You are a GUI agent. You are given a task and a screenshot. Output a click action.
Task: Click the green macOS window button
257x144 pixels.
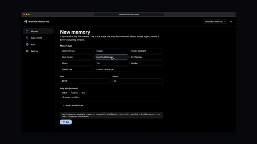point(29,14)
